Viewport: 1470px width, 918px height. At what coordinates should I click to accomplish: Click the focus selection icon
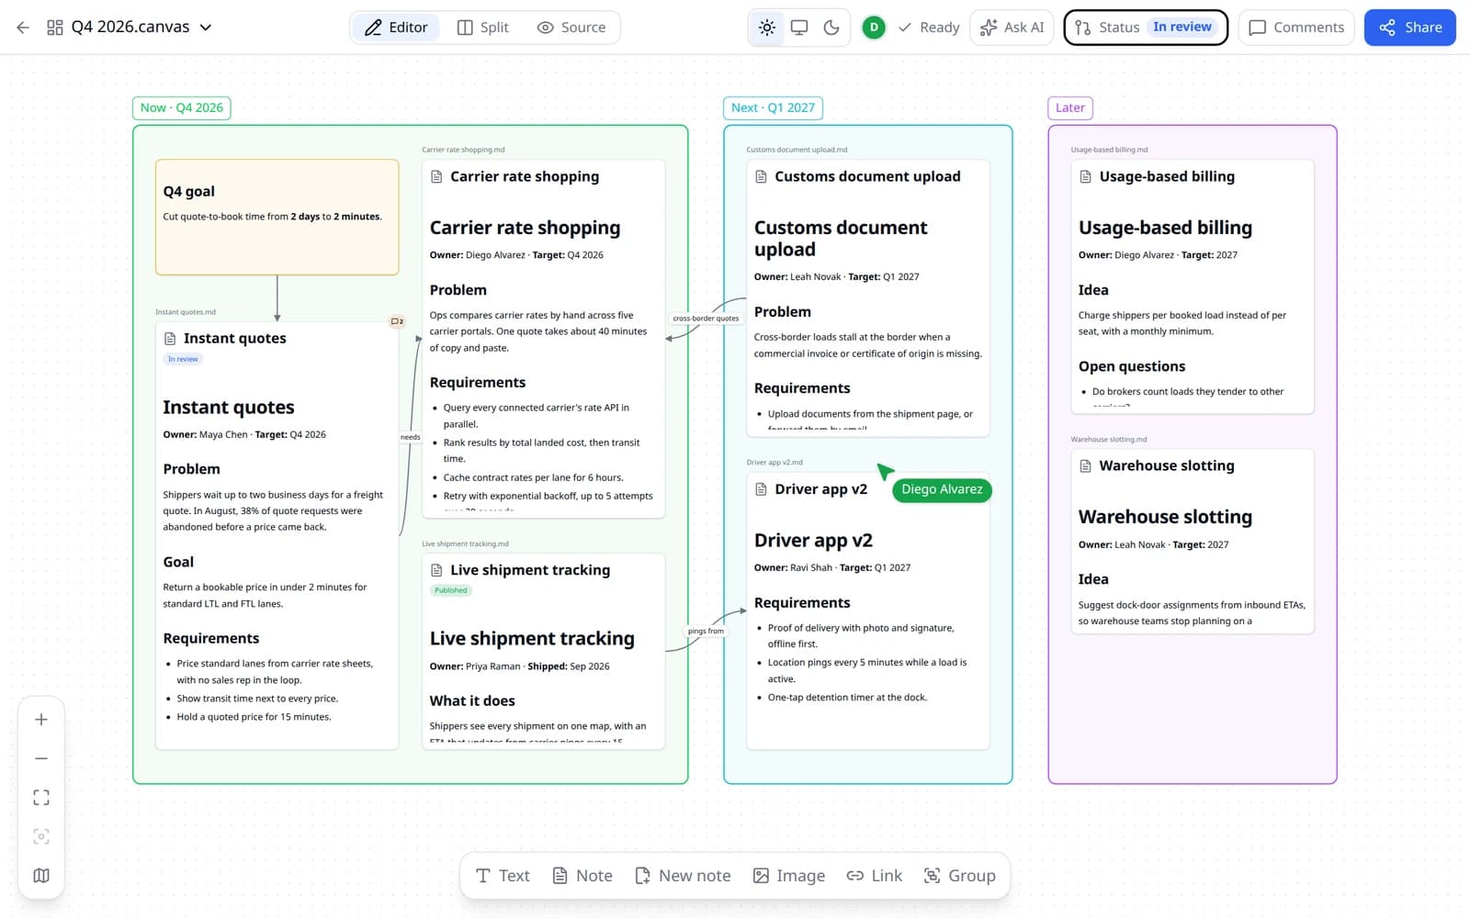pos(41,836)
